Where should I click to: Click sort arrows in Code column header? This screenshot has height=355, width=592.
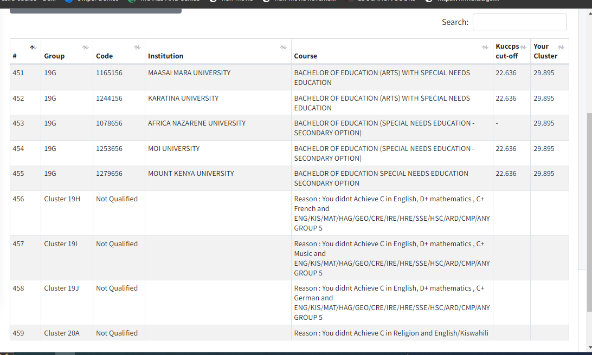tap(137, 48)
